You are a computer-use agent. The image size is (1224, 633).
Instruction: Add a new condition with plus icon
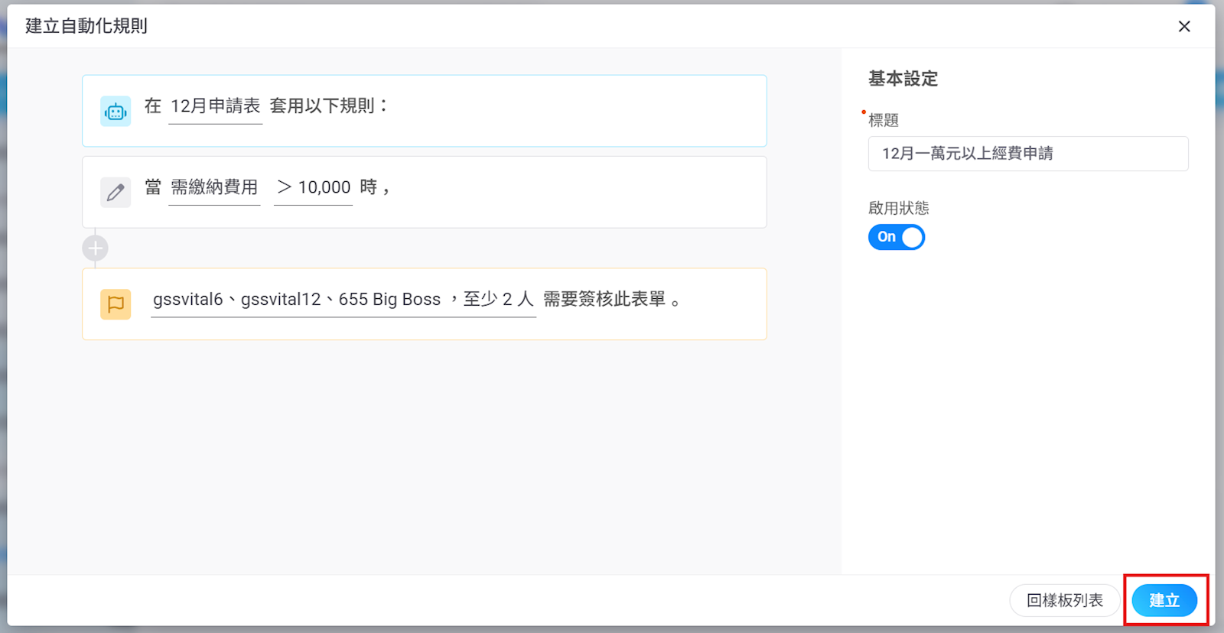coord(96,248)
